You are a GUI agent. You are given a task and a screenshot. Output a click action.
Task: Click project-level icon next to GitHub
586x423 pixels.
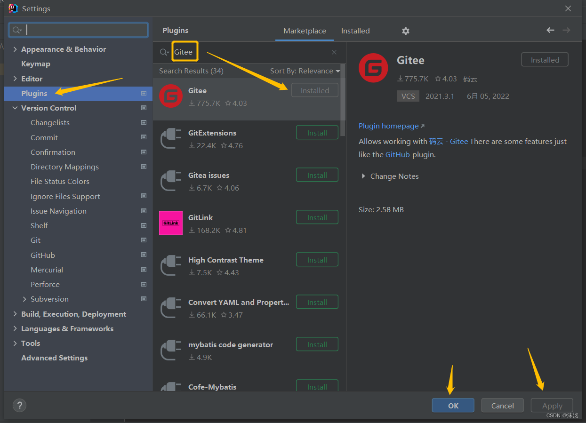tap(144, 255)
